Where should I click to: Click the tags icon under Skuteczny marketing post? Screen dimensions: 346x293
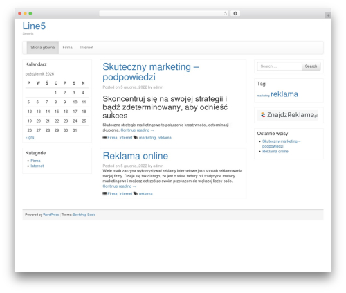136,138
